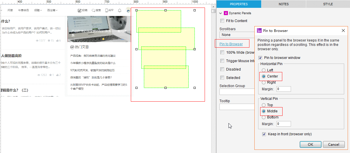
Task: Uncheck Keep in front (browser only)
Action: [x=264, y=134]
